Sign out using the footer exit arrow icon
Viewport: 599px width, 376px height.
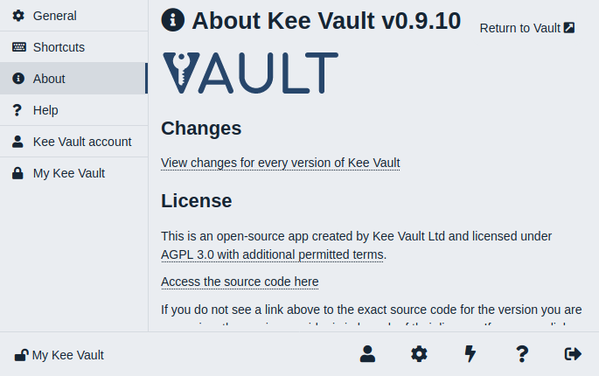pyautogui.click(x=573, y=354)
